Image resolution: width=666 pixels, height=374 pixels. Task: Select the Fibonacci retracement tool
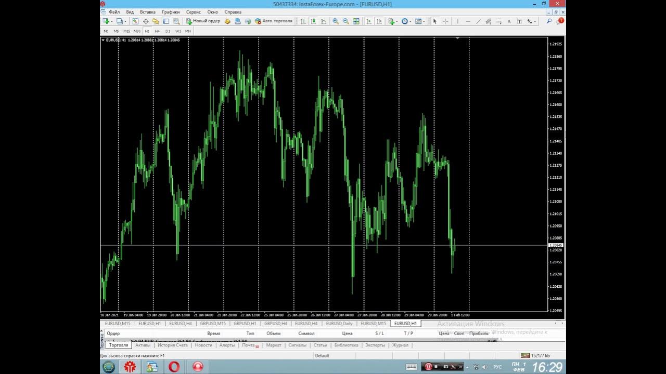498,21
